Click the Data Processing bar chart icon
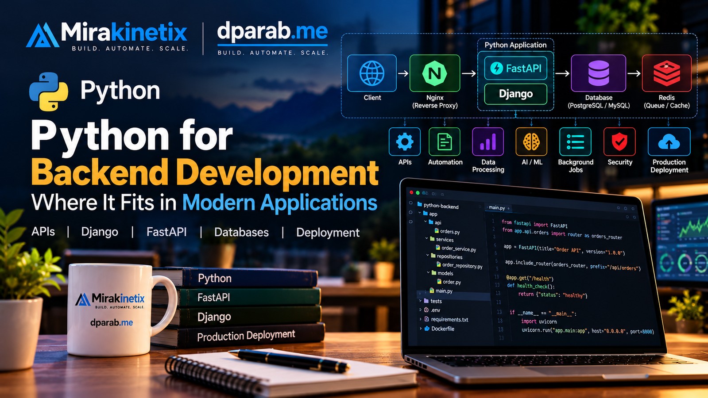The image size is (708, 398). pyautogui.click(x=488, y=142)
